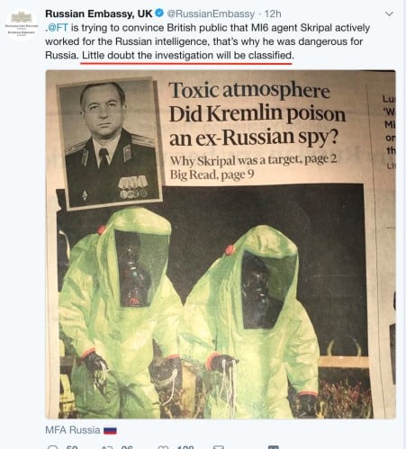Viewport: 406px width, 449px height.
Task: Open the @RussianEmbassy handle link
Action: [211, 13]
